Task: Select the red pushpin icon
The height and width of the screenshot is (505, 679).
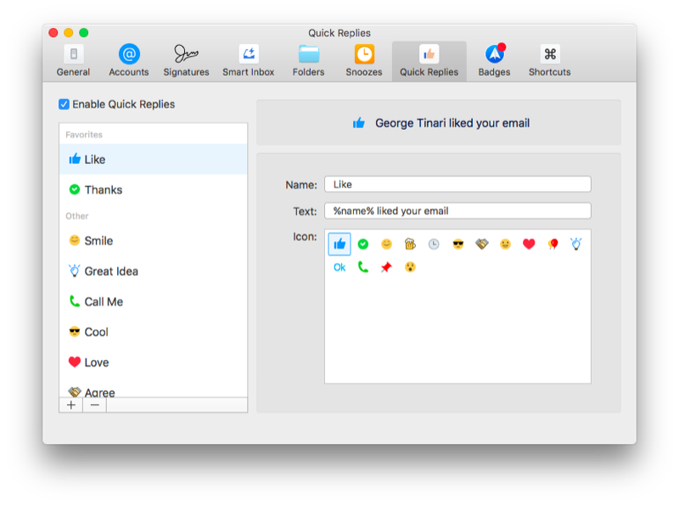Action: (x=386, y=267)
